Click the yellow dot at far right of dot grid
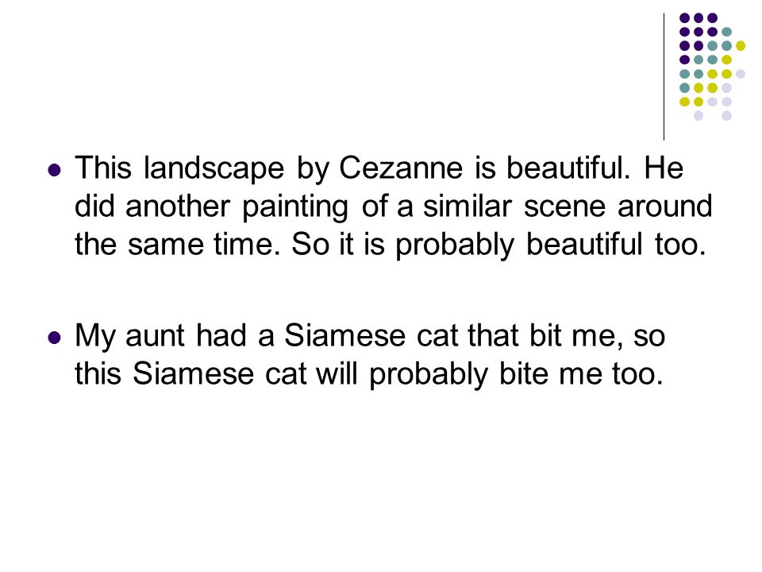762x572 pixels. click(x=740, y=46)
